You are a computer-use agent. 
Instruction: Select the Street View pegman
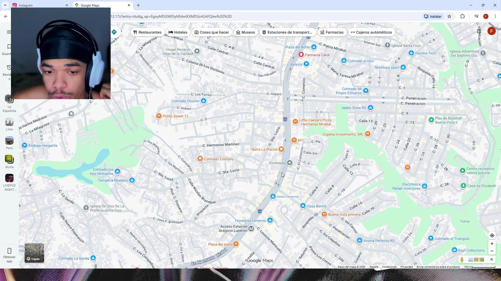point(462,260)
